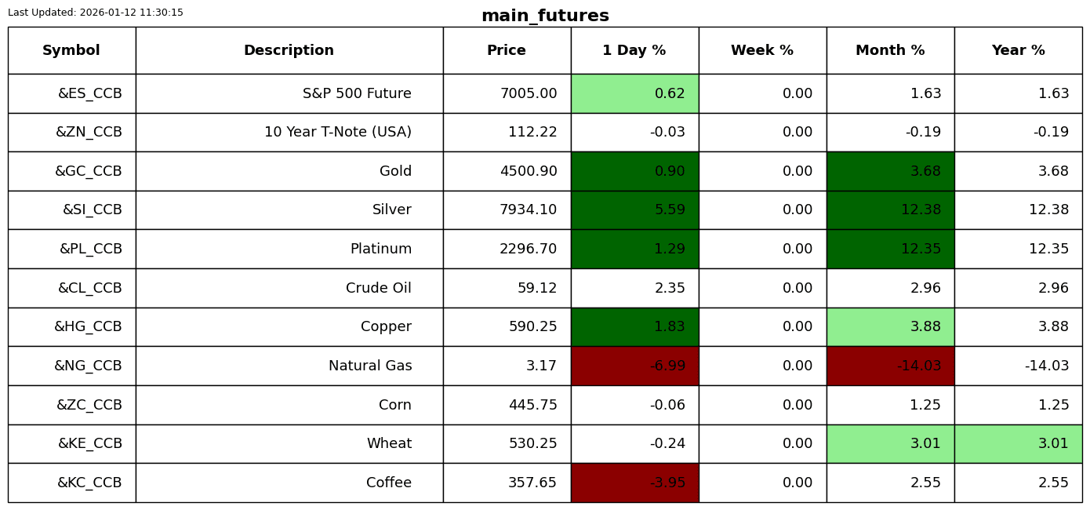Select the dark red -6.99 cell

click(634, 366)
